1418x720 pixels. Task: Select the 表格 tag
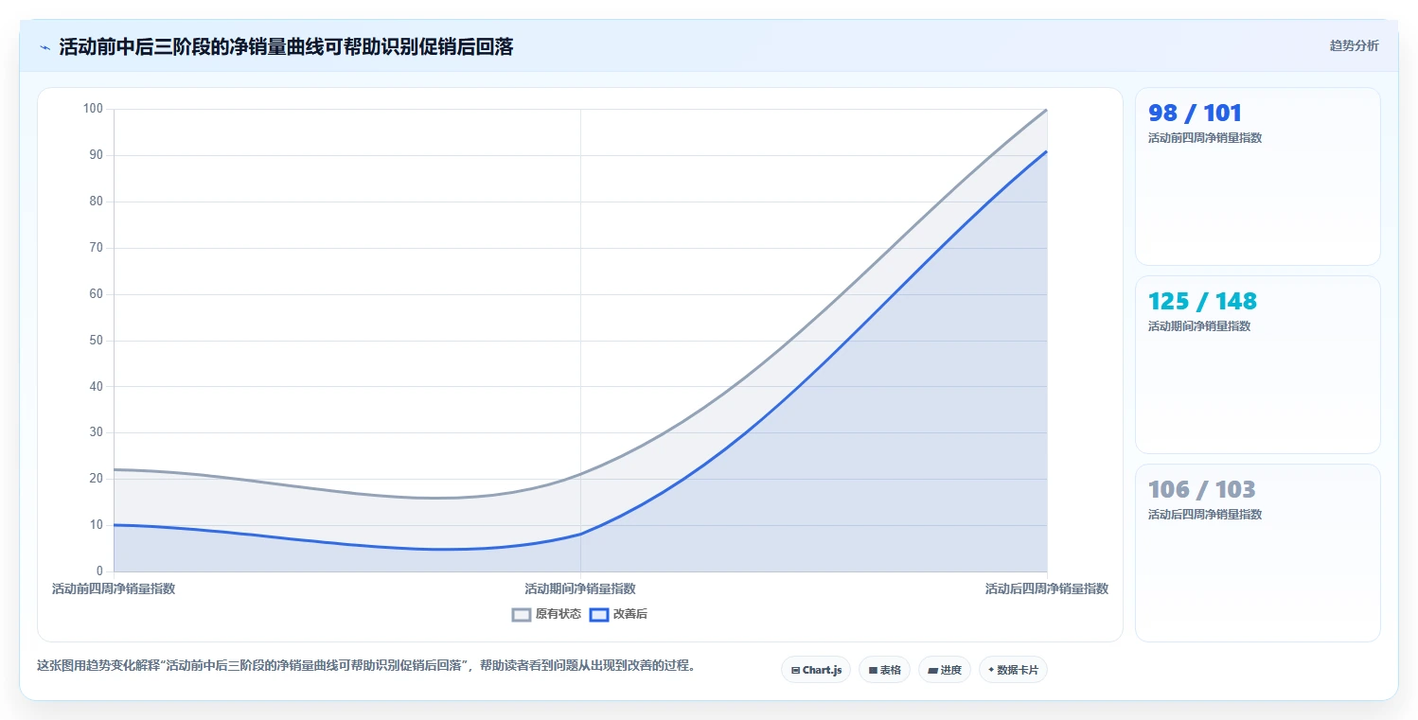[884, 670]
